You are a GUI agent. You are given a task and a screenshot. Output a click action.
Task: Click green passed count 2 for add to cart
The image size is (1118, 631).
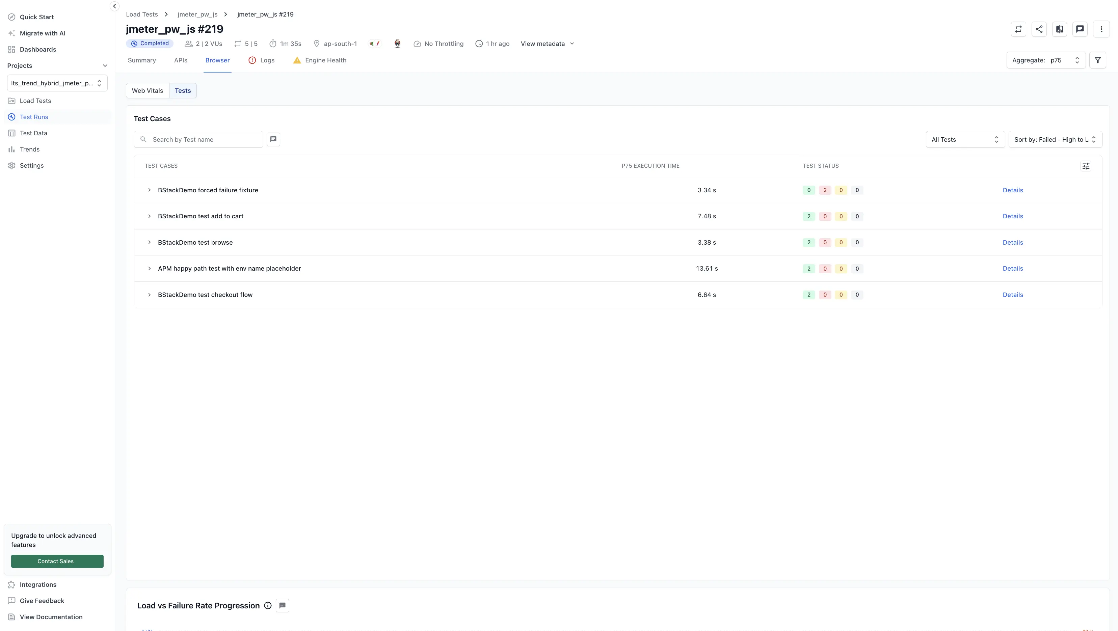point(808,216)
